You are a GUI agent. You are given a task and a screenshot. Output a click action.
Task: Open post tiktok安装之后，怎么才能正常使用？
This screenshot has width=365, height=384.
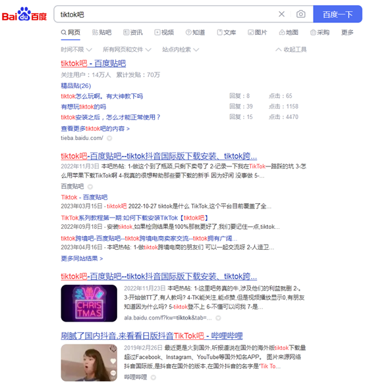point(111,117)
